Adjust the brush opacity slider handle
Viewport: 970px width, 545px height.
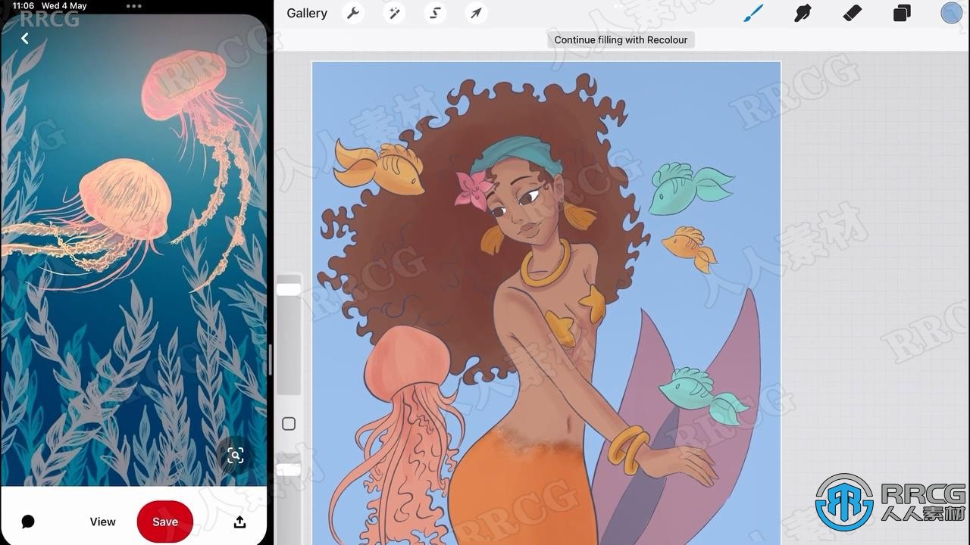289,470
